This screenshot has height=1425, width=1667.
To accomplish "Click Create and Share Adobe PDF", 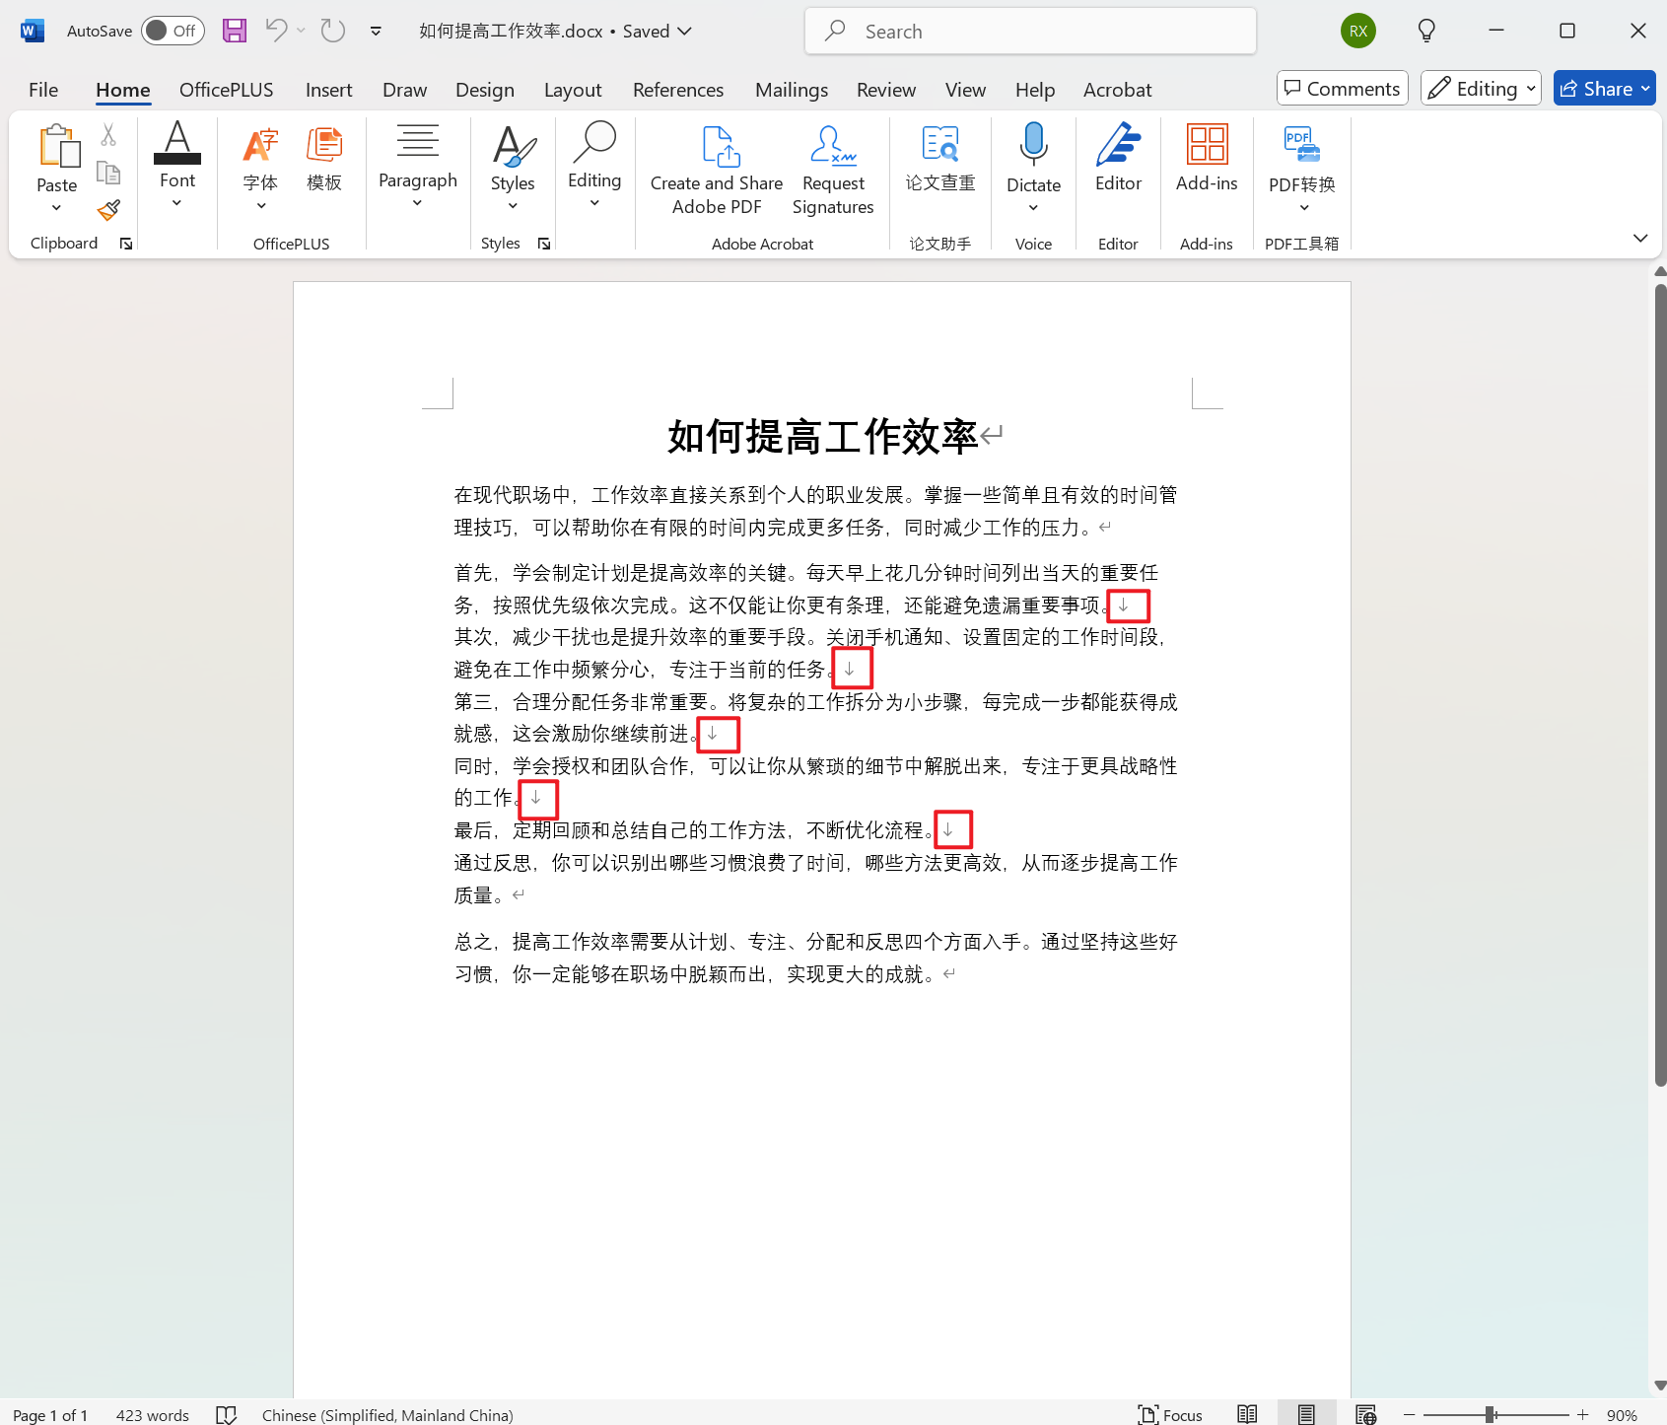I will (716, 168).
